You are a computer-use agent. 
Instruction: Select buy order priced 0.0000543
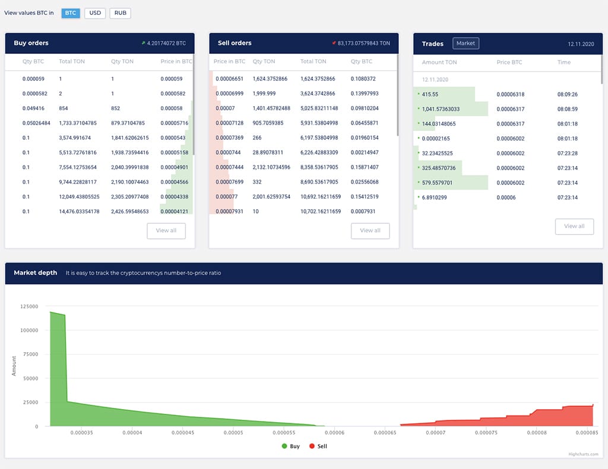point(99,138)
